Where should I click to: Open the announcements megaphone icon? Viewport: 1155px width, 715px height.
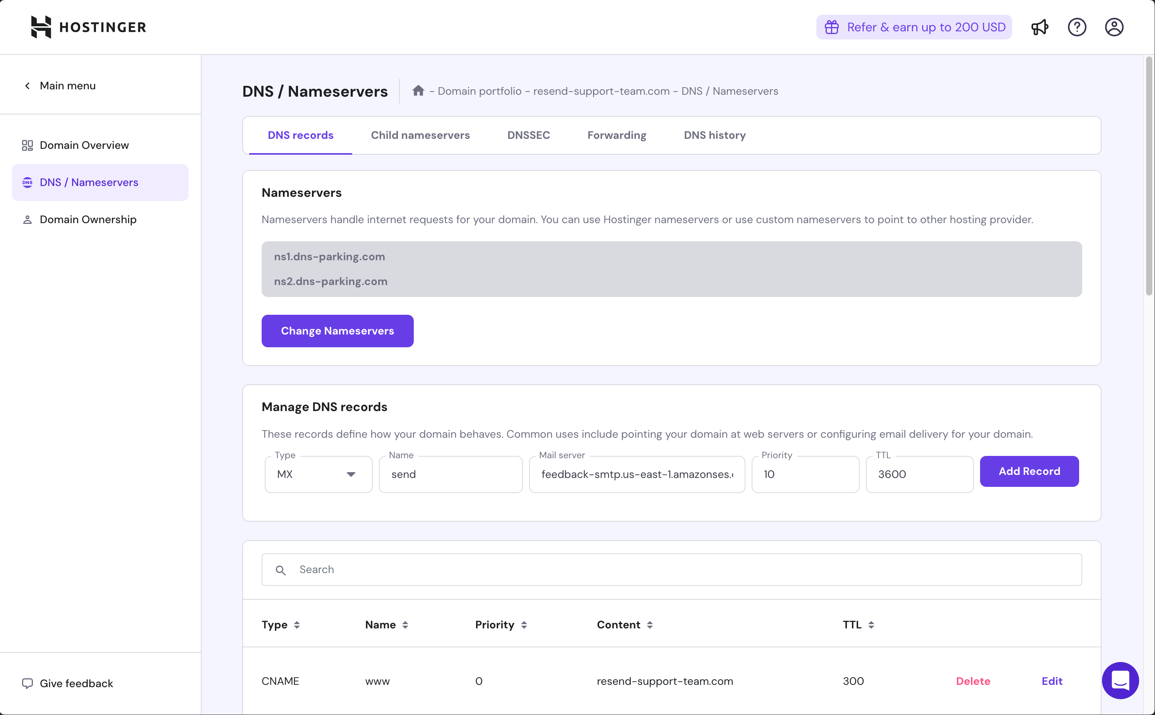pyautogui.click(x=1040, y=27)
